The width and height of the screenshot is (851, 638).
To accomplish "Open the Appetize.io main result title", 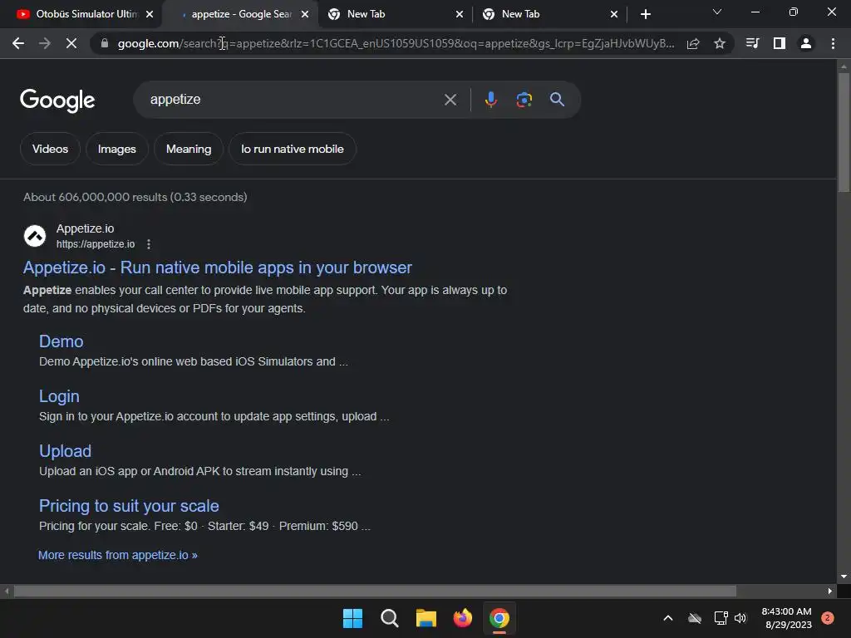I will 218,267.
